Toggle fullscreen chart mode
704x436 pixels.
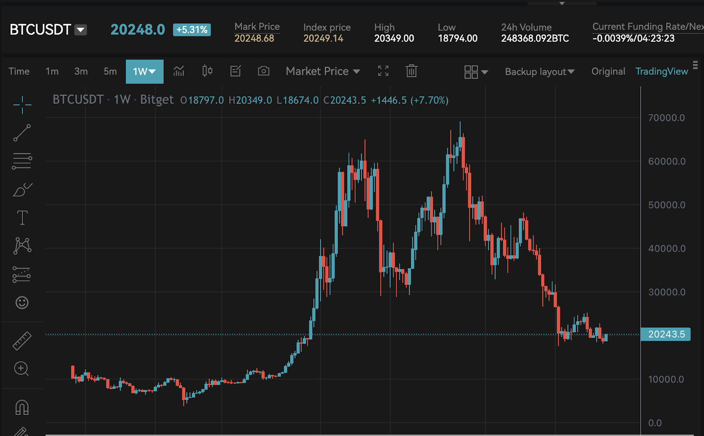coord(383,70)
